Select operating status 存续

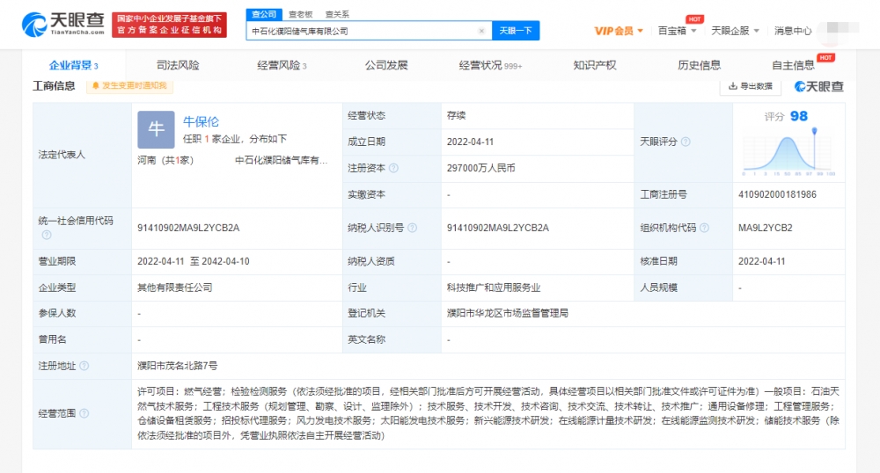coord(456,115)
